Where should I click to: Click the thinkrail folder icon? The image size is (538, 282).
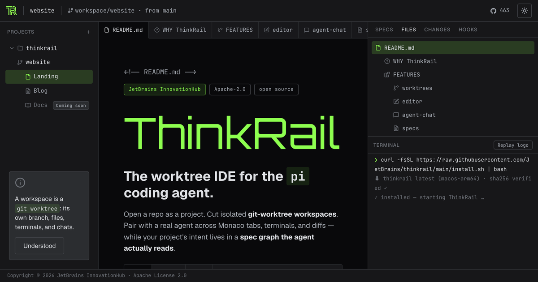tap(20, 48)
